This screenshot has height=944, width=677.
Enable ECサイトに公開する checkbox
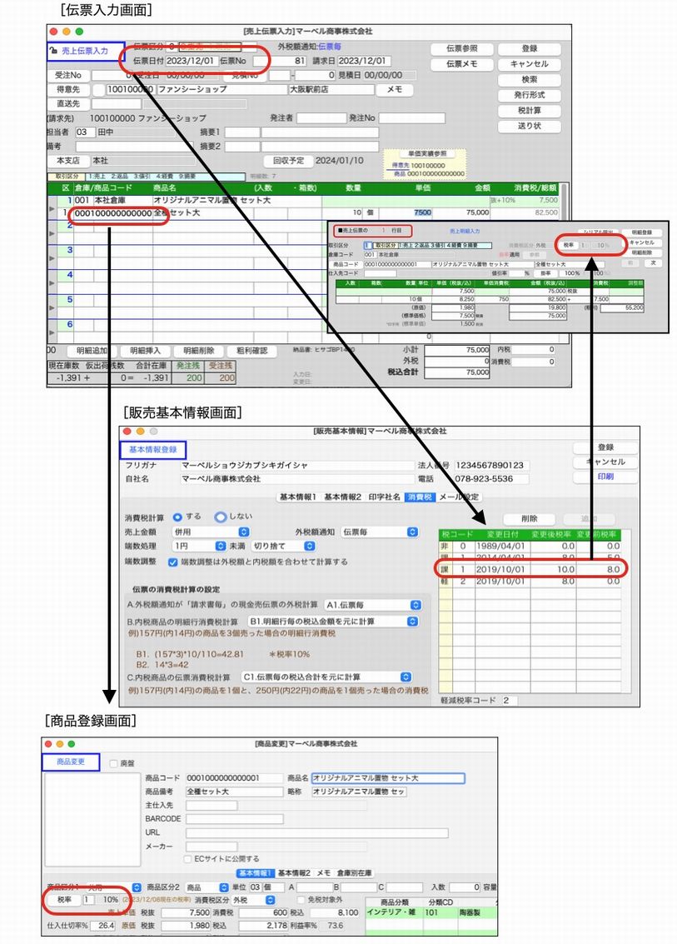tap(188, 859)
